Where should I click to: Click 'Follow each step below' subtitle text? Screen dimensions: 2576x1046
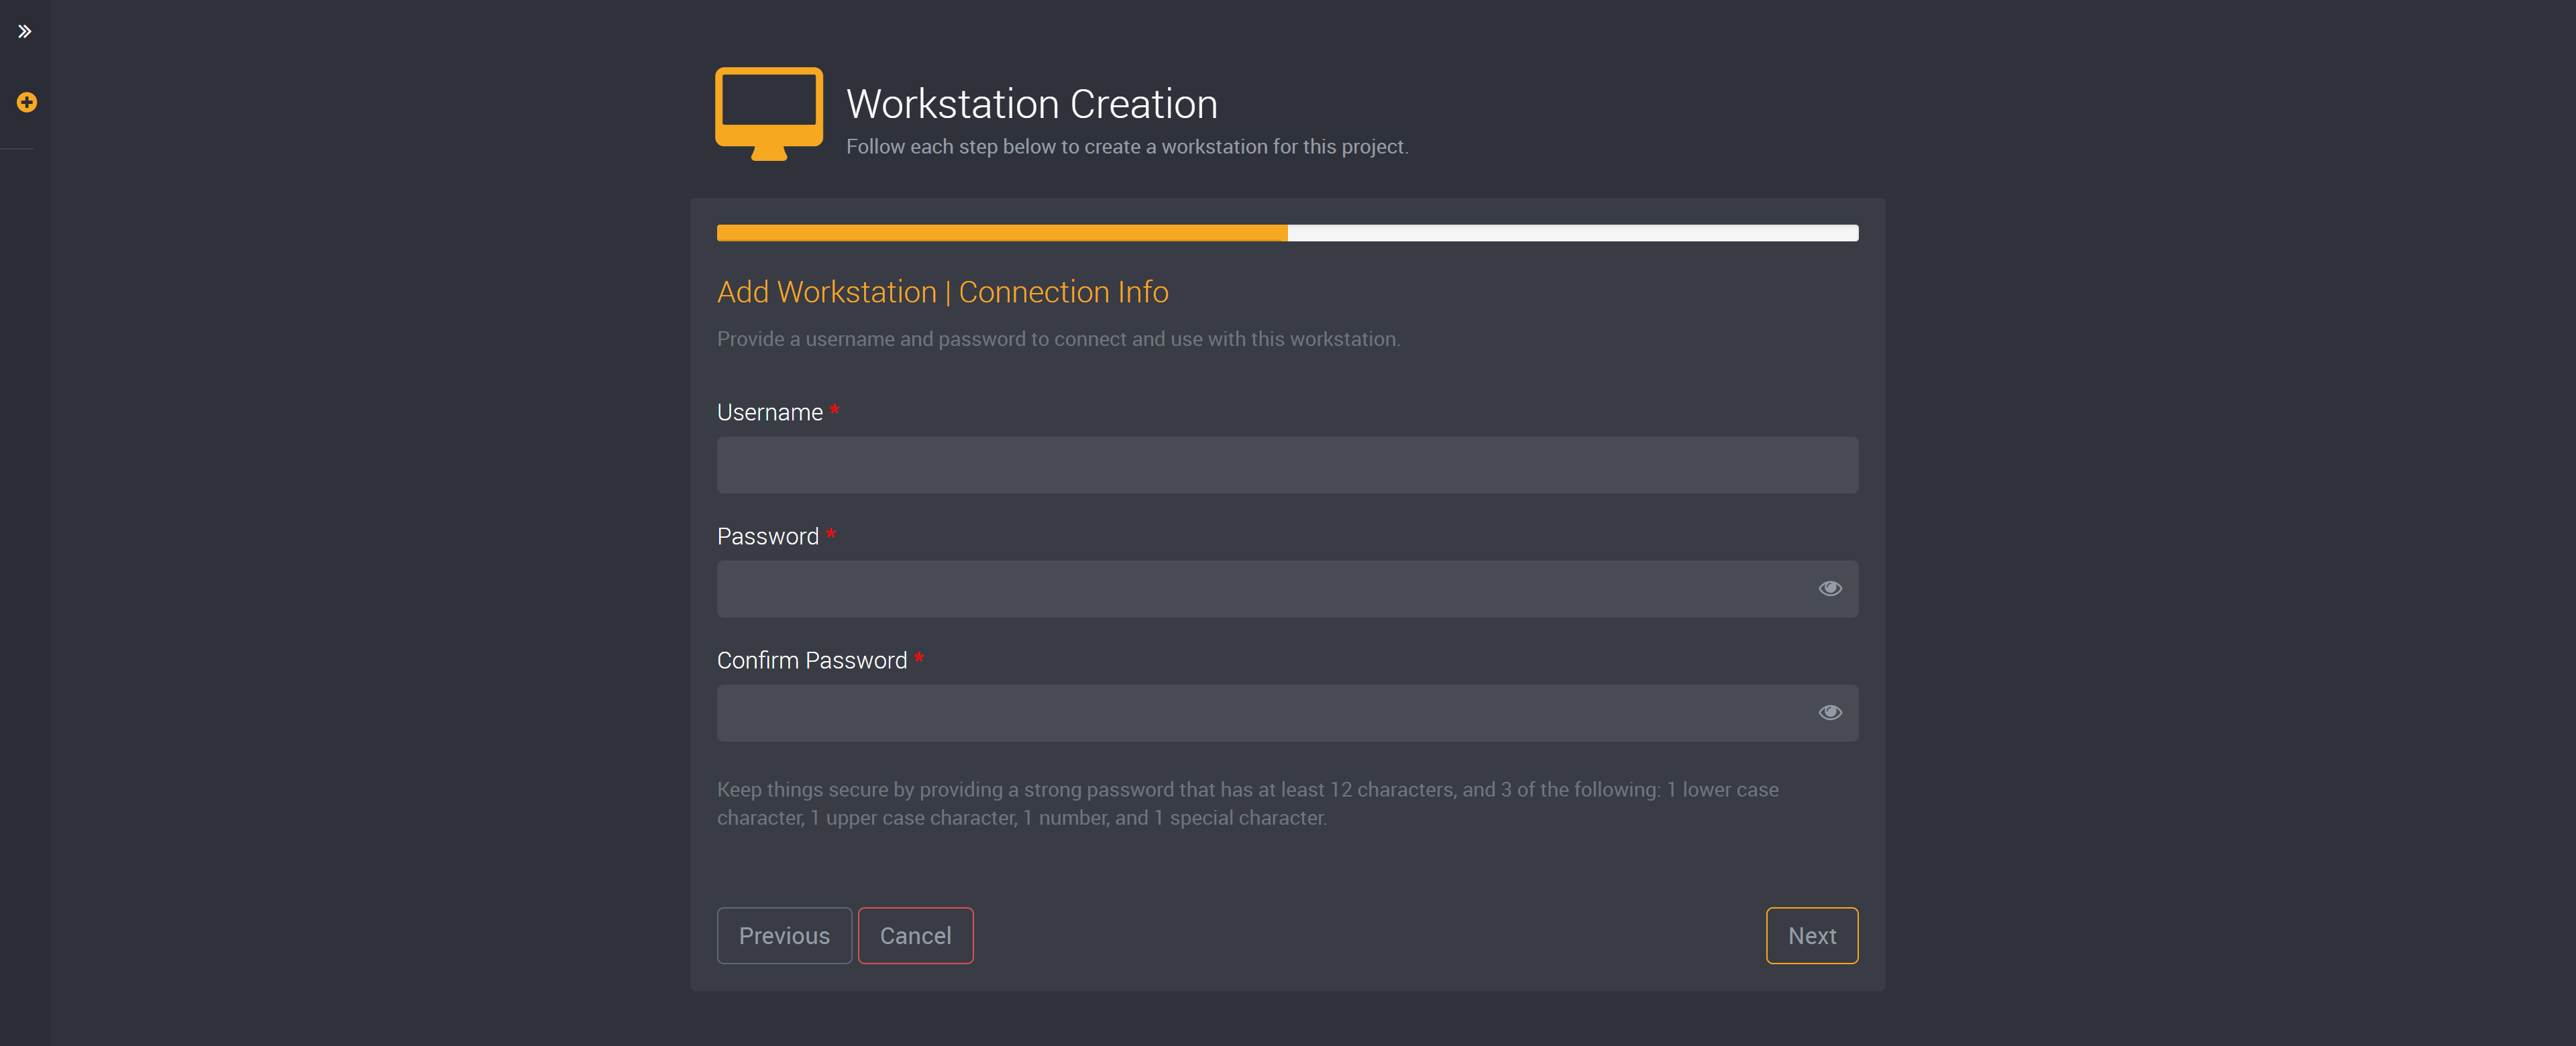1127,147
